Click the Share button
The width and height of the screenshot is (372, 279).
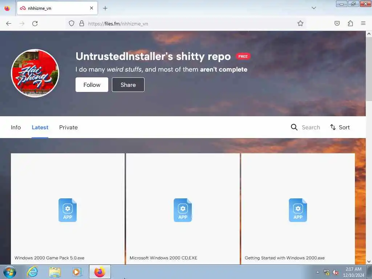(128, 85)
